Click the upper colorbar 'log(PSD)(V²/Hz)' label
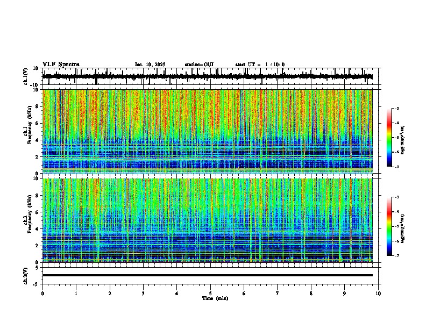Viewport: 426px width, 329px height. [403, 140]
